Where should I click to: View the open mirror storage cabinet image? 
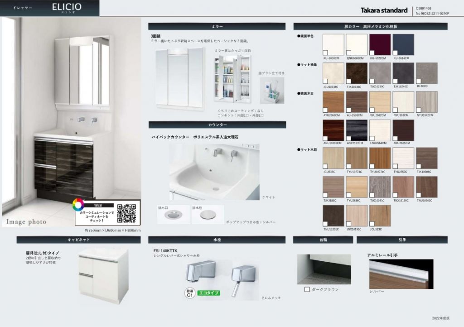point(232,79)
